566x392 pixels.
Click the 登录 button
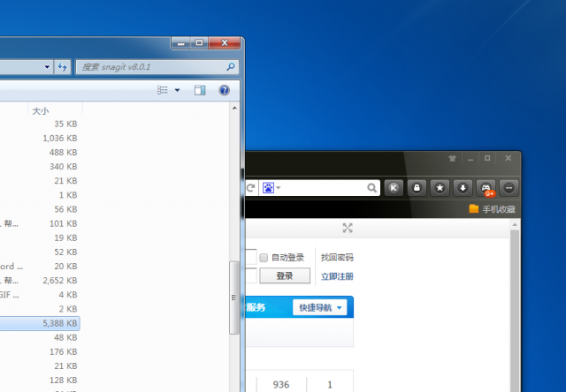(284, 275)
